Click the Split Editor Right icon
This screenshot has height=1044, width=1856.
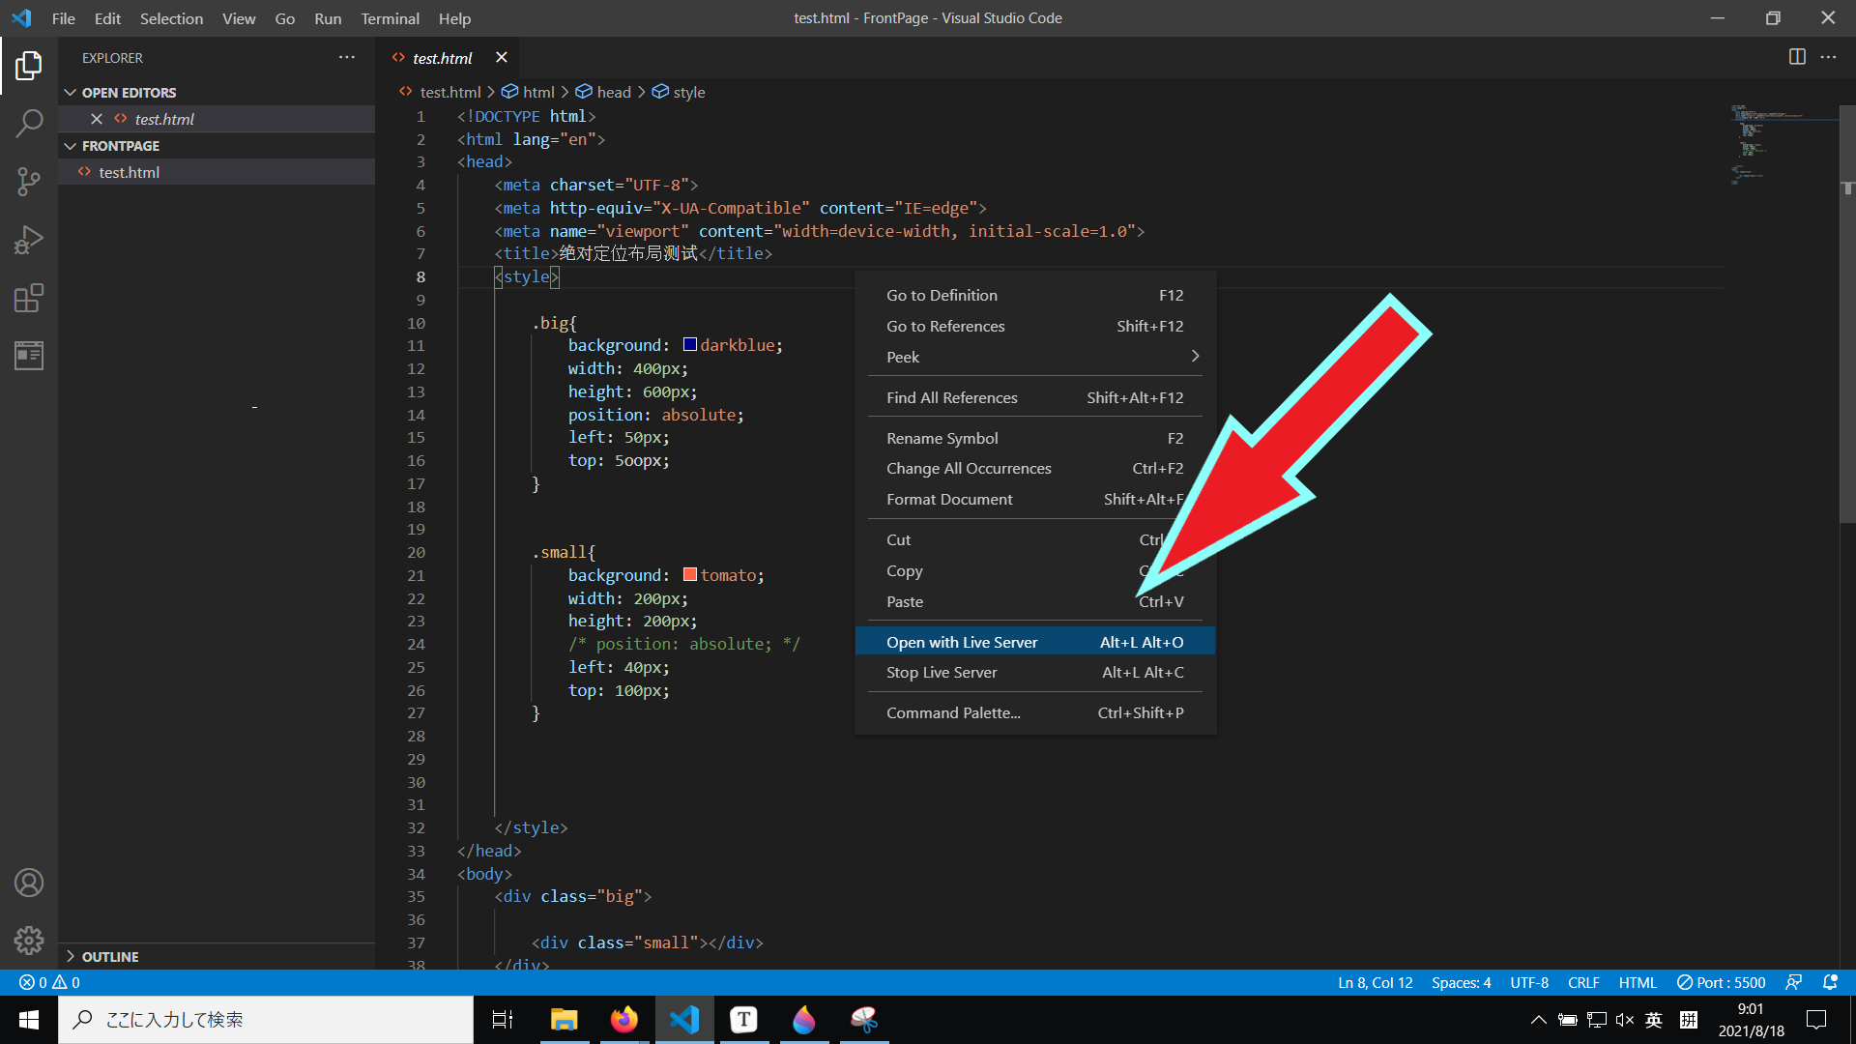pos(1797,57)
